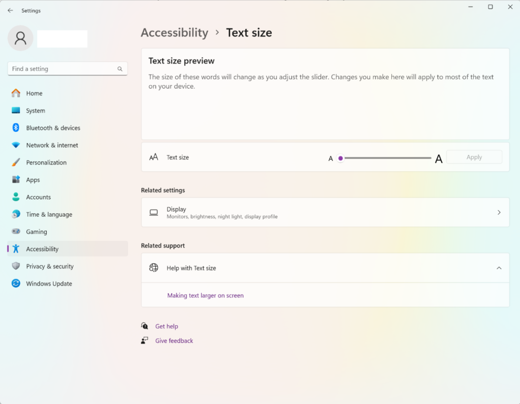Click the Give feedback link
This screenshot has height=404, width=520.
(x=174, y=341)
